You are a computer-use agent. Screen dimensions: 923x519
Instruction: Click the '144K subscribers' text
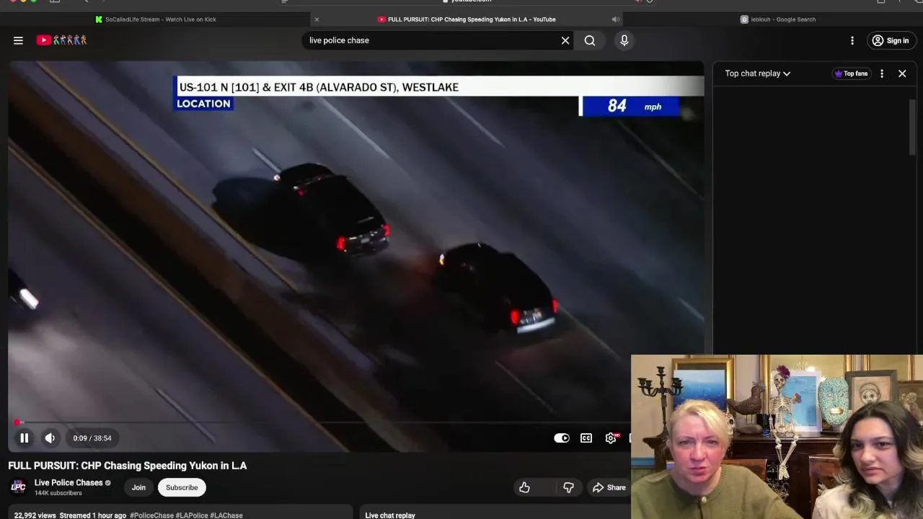click(58, 493)
